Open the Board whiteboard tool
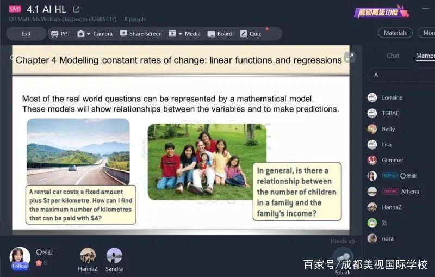The width and height of the screenshot is (435, 277). click(x=219, y=34)
